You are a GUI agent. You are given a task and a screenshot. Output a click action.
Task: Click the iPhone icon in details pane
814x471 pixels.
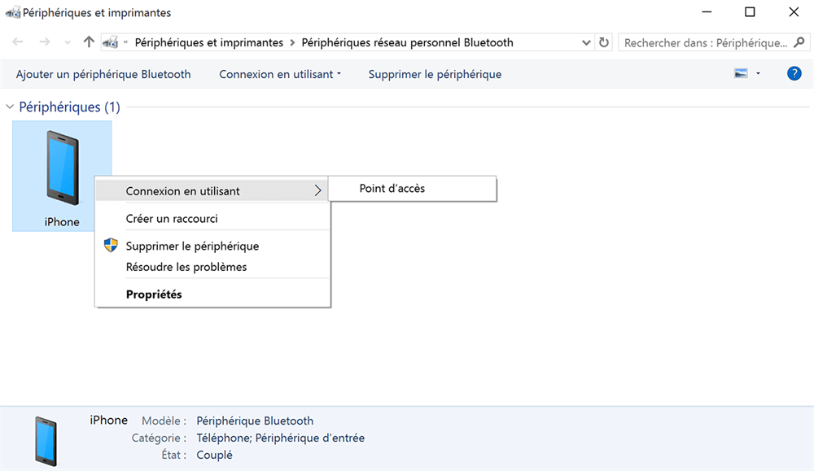pyautogui.click(x=46, y=439)
